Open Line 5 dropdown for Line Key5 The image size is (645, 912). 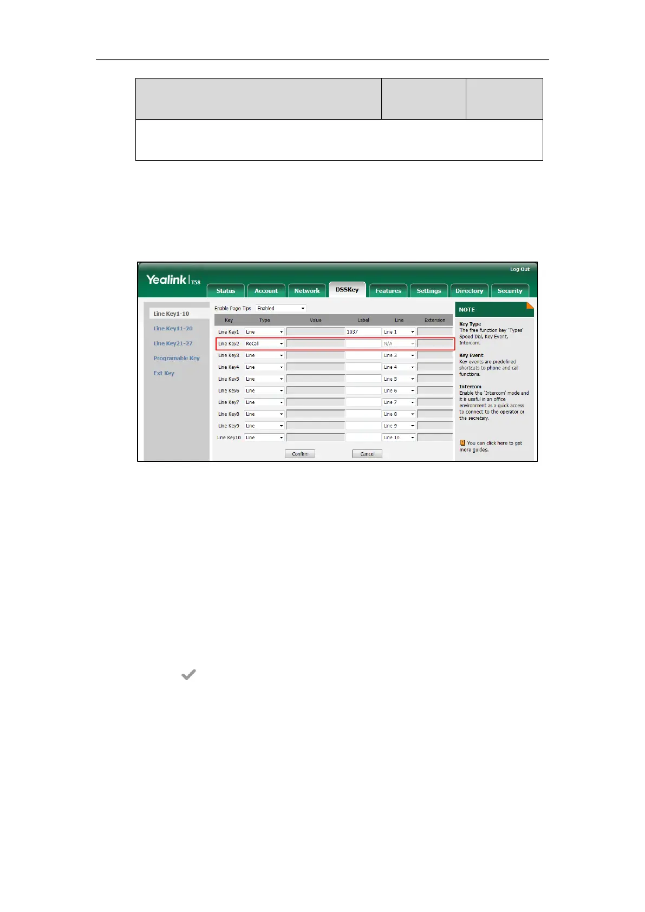coord(399,379)
